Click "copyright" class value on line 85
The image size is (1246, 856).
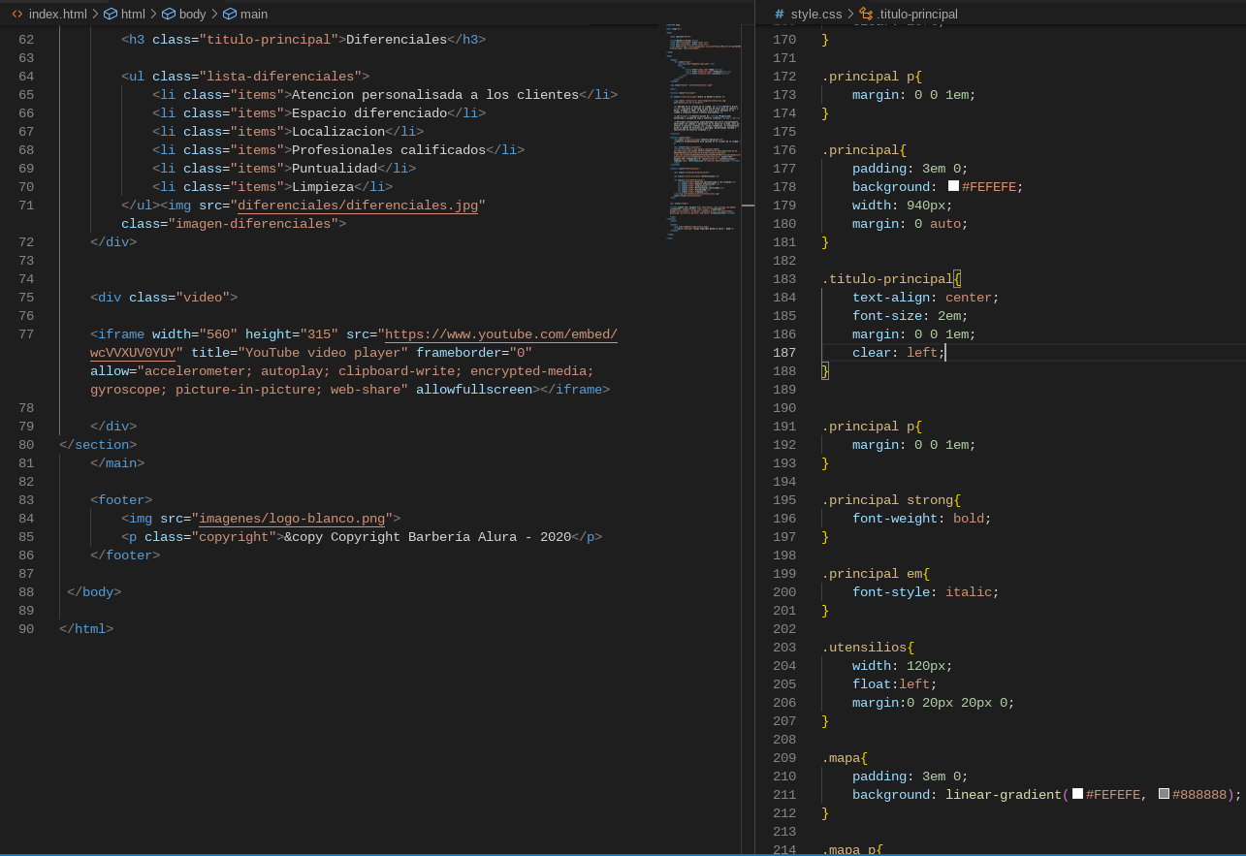(x=234, y=537)
